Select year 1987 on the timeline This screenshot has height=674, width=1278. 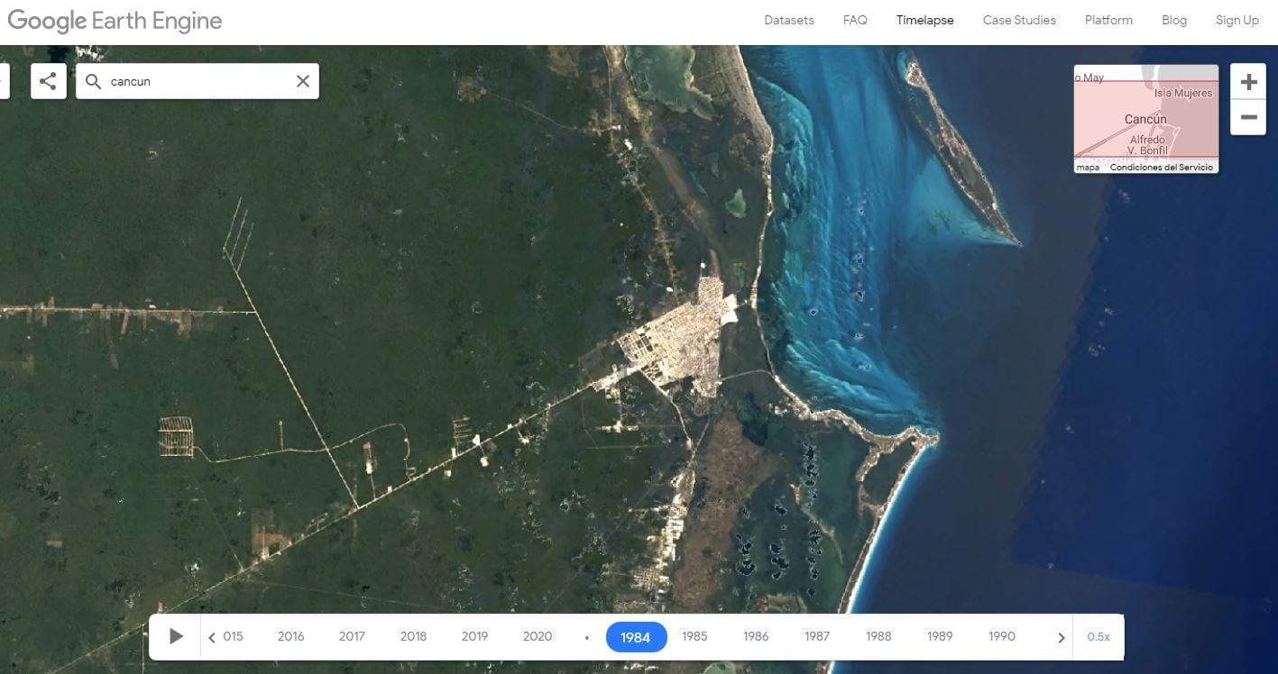(817, 636)
